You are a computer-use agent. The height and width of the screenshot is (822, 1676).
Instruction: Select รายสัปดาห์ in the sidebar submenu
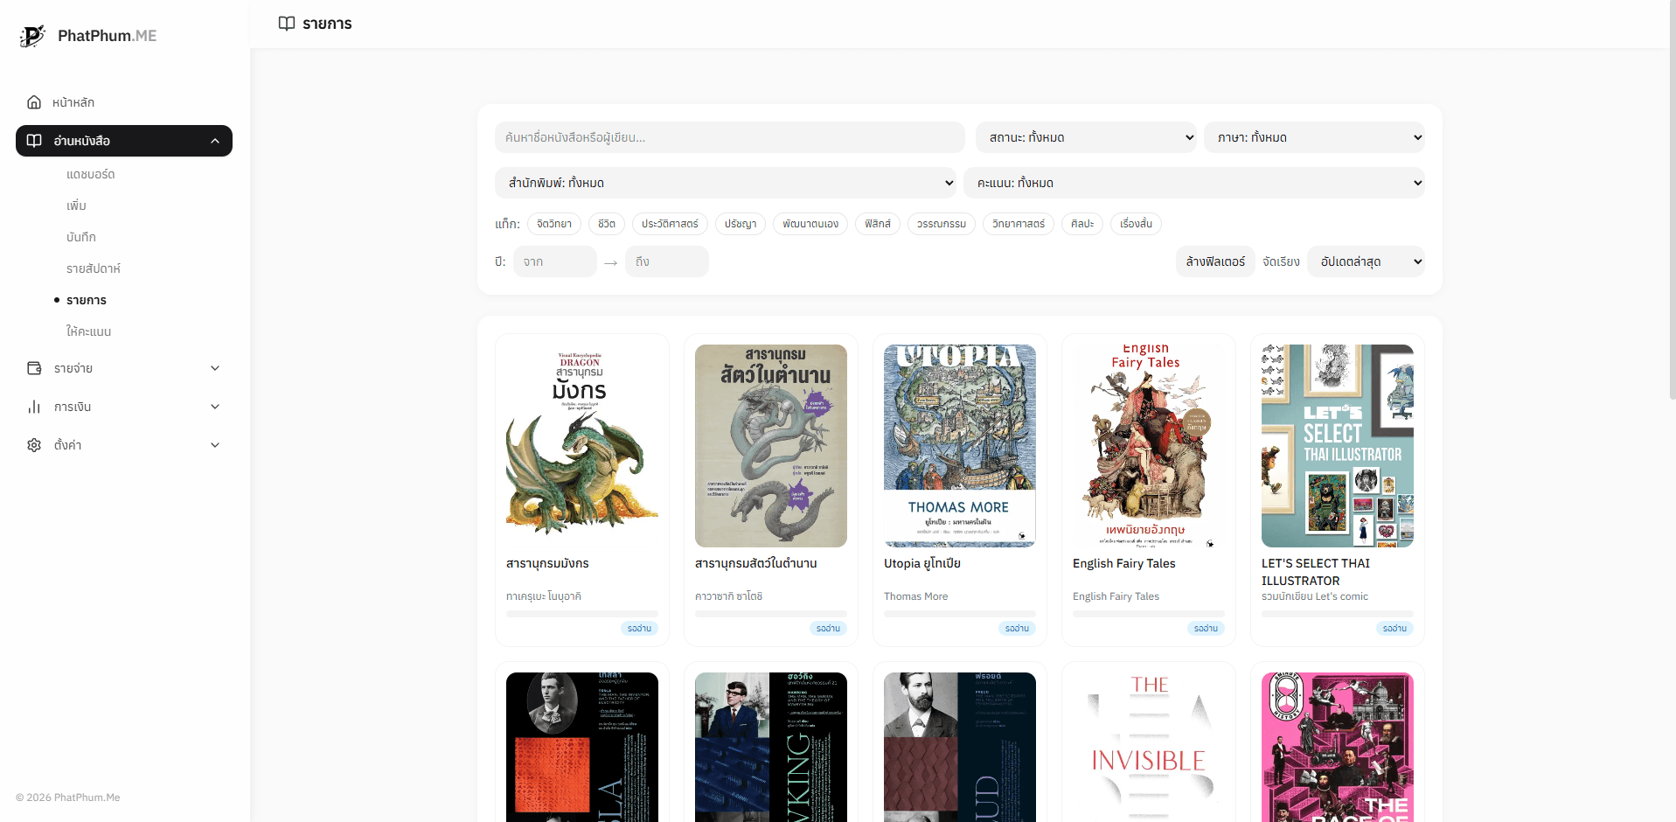(94, 268)
